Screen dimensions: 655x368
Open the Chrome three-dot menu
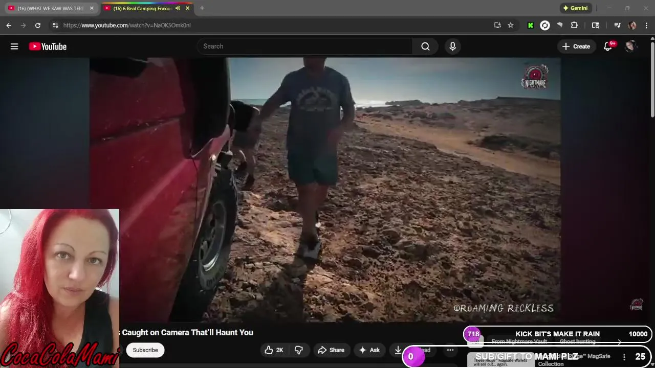[647, 25]
